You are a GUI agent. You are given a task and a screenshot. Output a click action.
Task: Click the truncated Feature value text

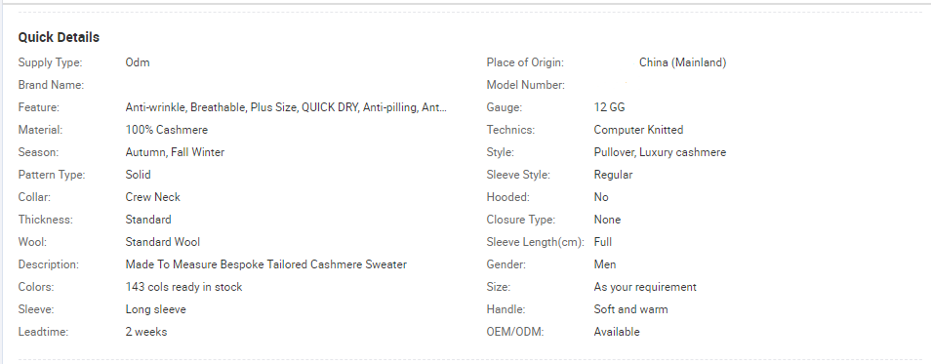point(286,107)
